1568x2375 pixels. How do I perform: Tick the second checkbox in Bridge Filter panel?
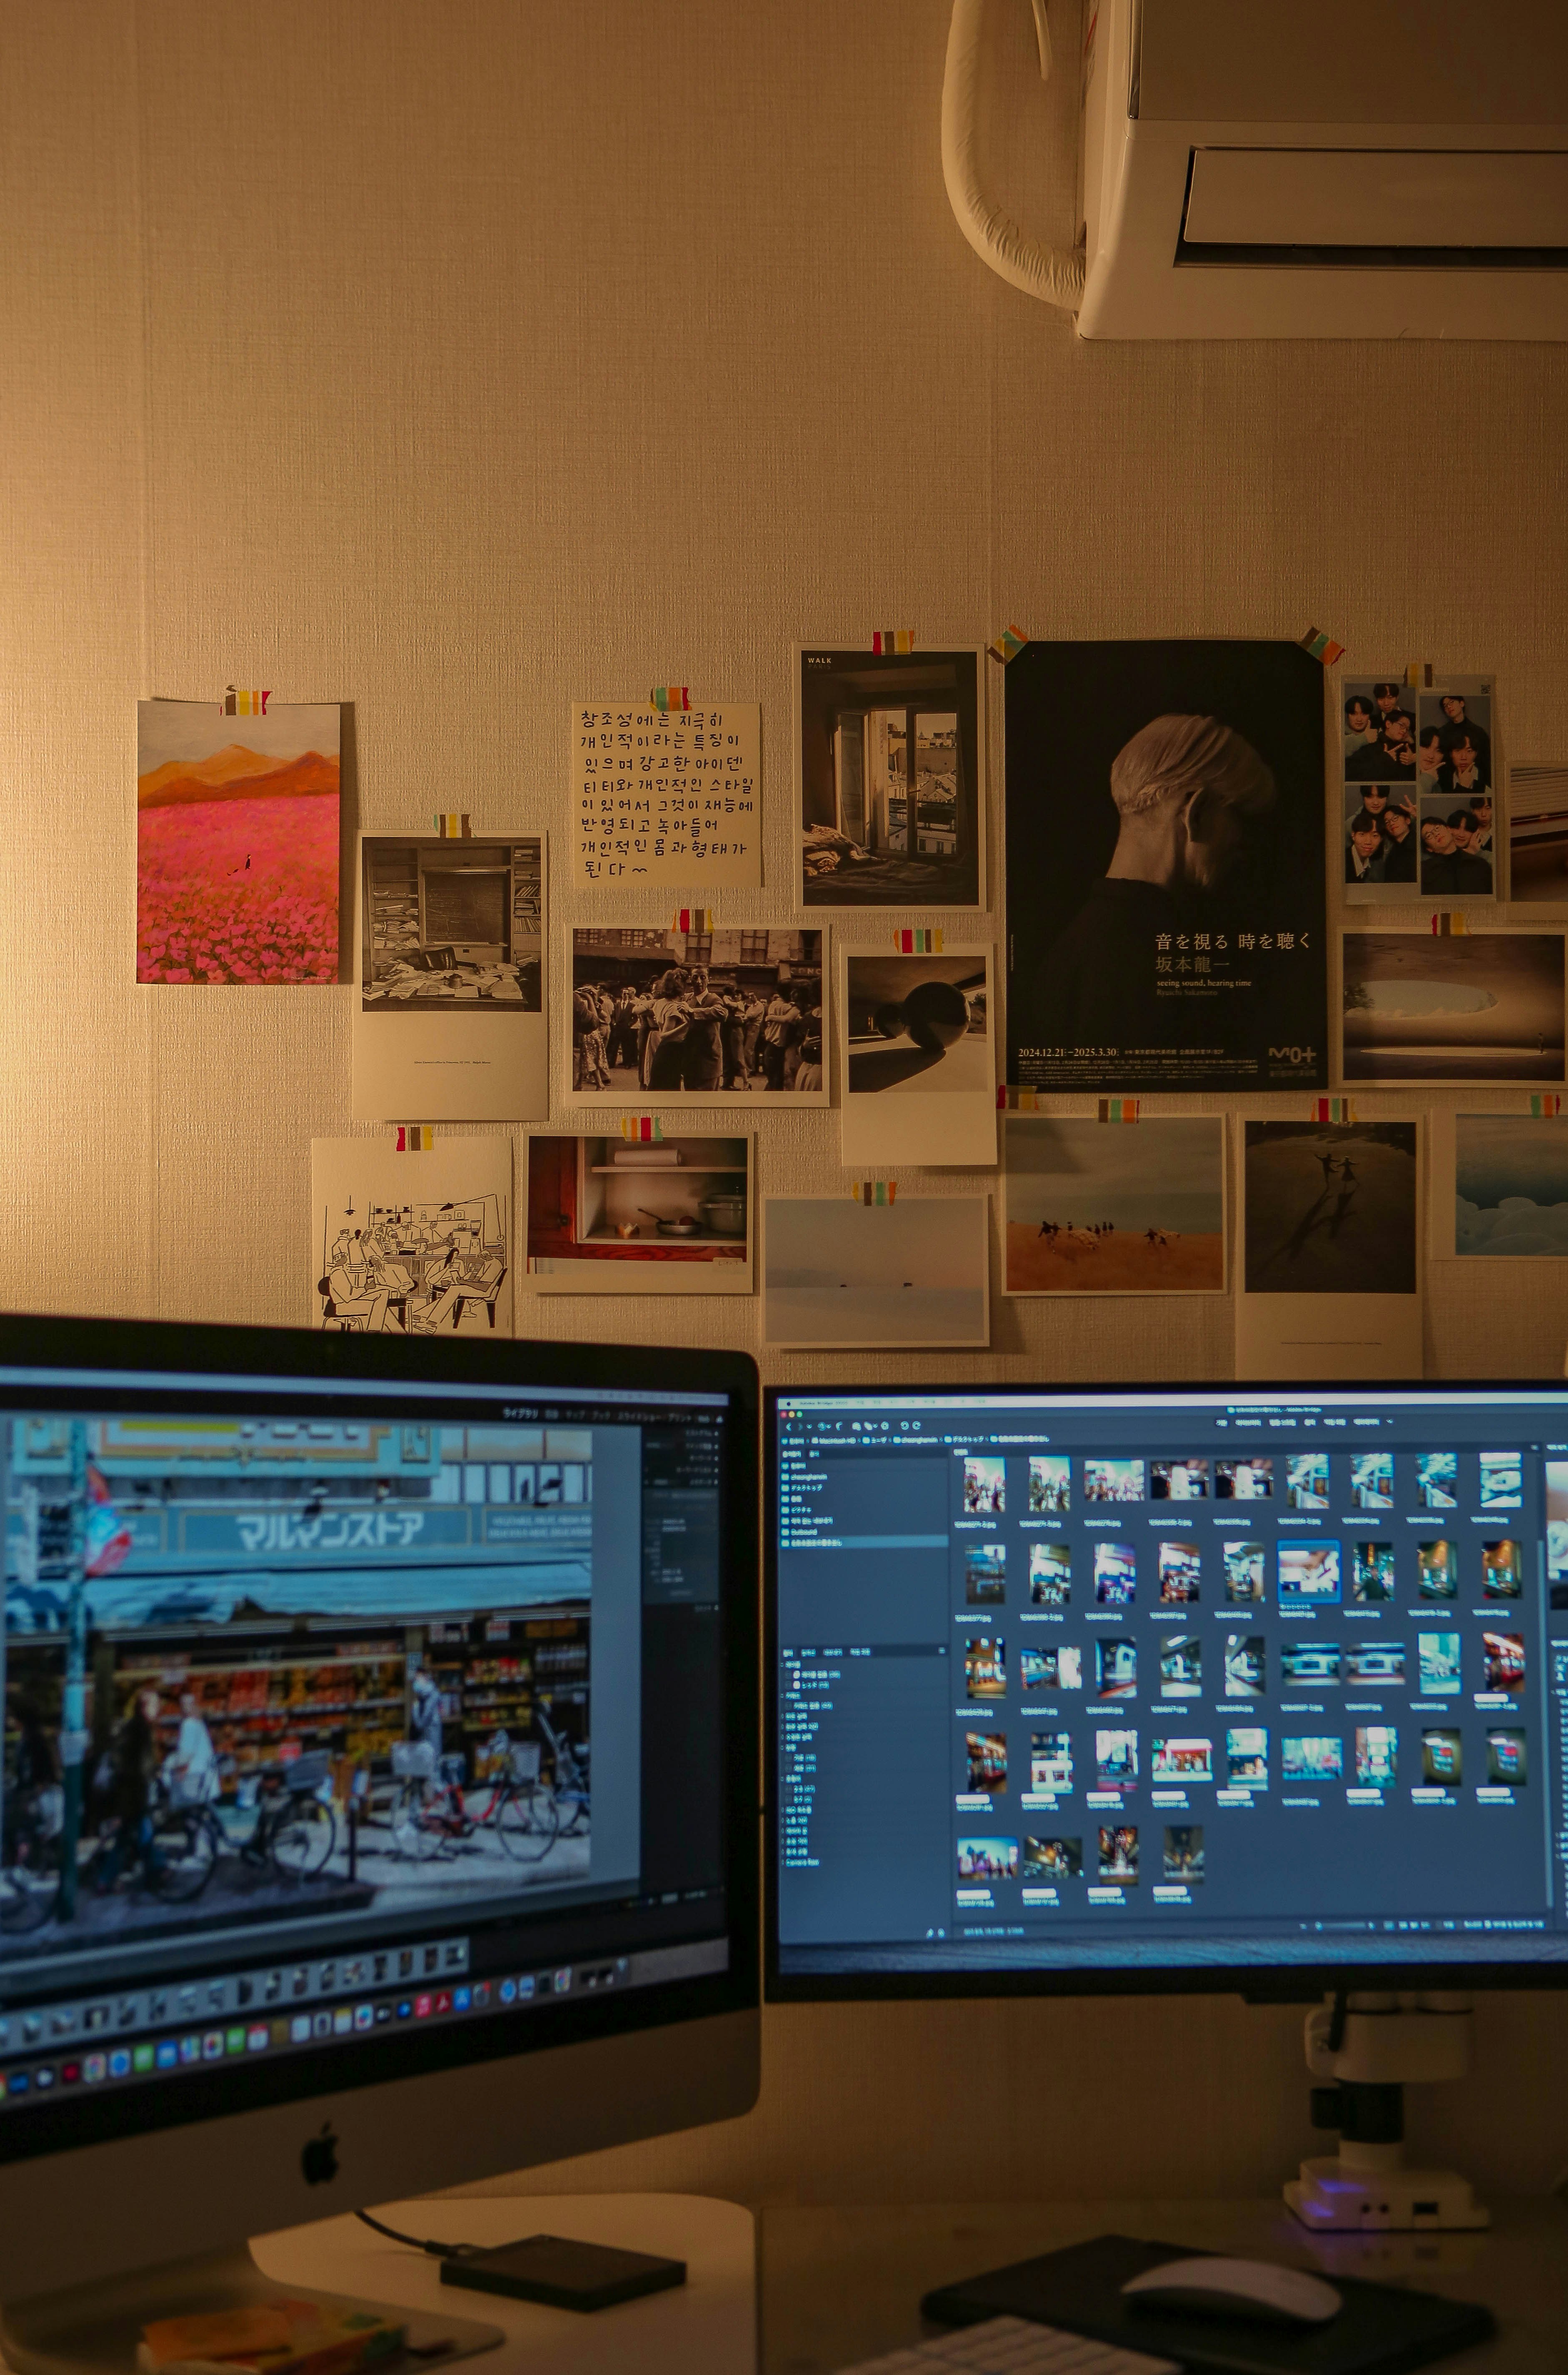point(788,1686)
